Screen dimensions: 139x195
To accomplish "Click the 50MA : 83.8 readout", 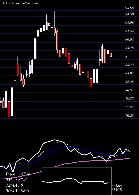I will pyautogui.click(x=17, y=191).
